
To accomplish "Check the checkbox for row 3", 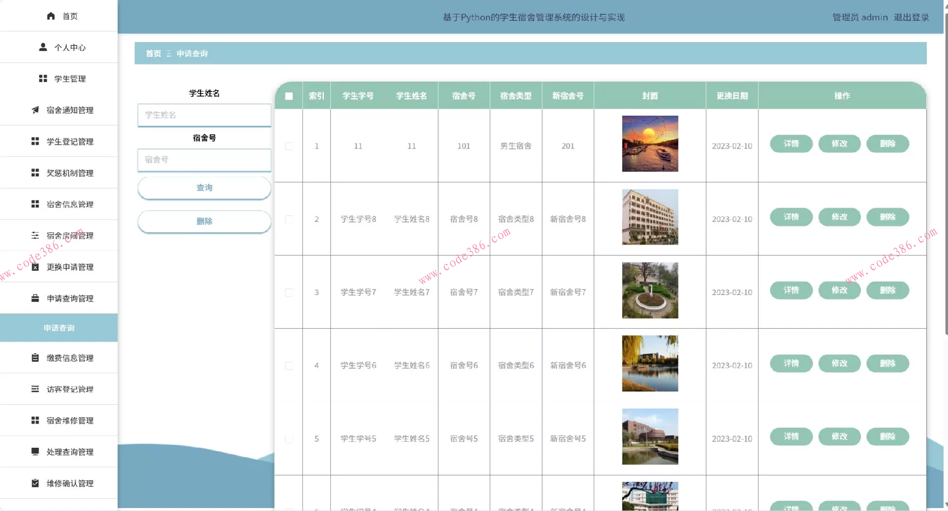I will [x=289, y=293].
